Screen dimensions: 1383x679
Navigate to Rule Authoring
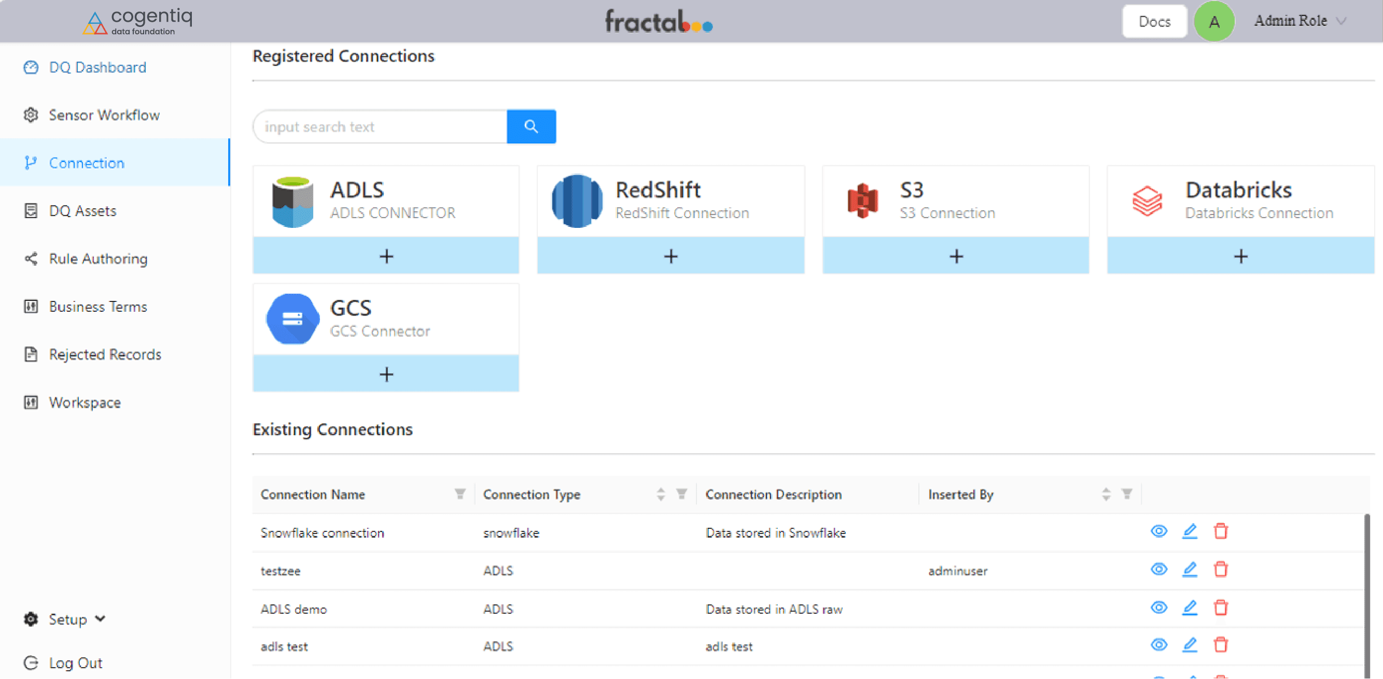115,258
